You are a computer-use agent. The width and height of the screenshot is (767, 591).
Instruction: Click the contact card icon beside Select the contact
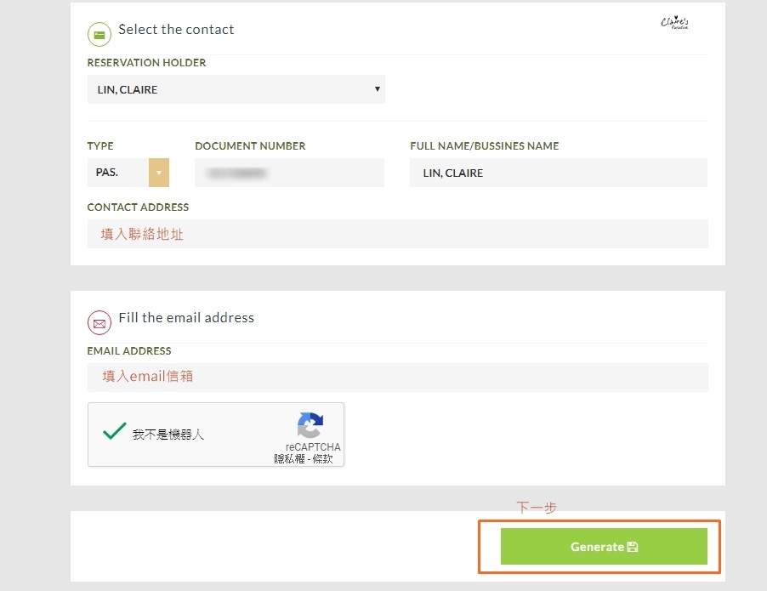coord(99,35)
